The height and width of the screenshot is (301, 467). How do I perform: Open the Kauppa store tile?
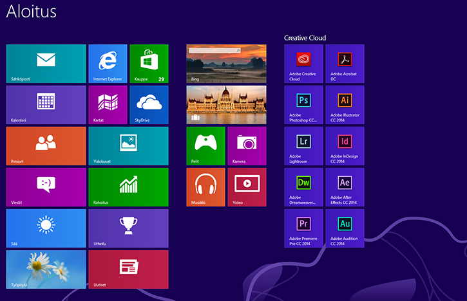(149, 64)
